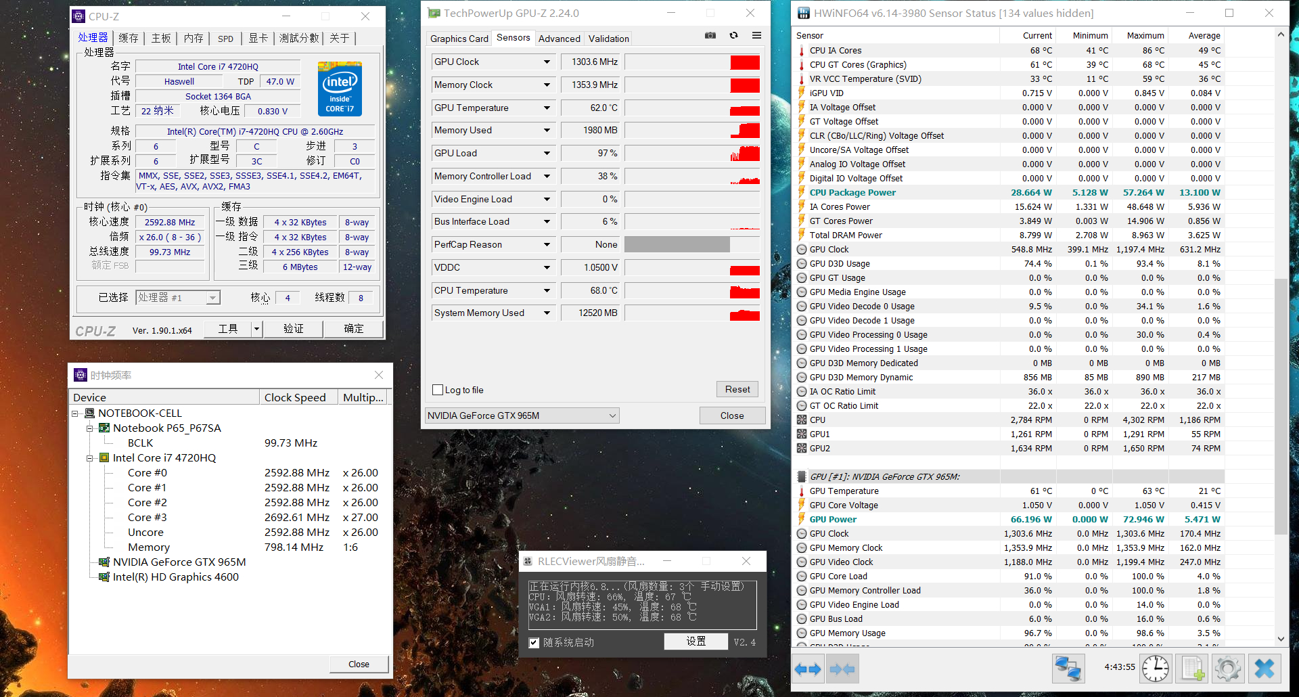
Task: Click the HWiNFO64 title bar app icon
Action: pyautogui.click(x=804, y=13)
